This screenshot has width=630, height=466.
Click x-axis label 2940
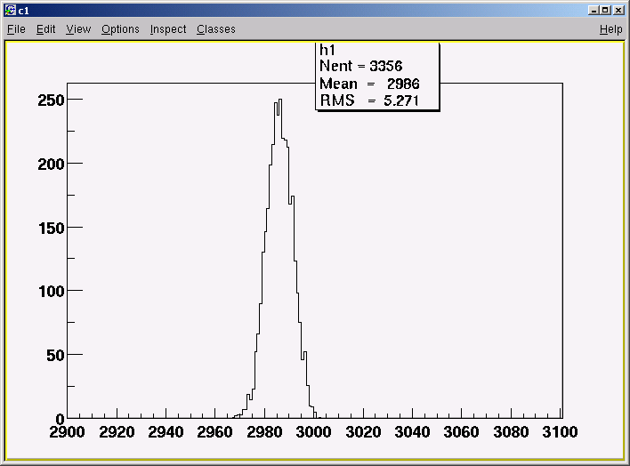click(x=166, y=432)
